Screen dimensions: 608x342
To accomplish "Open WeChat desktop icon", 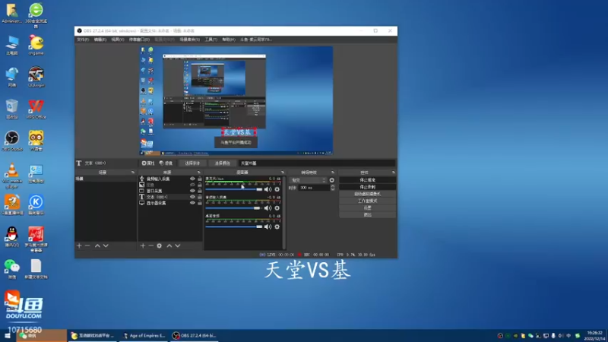I will (12, 269).
